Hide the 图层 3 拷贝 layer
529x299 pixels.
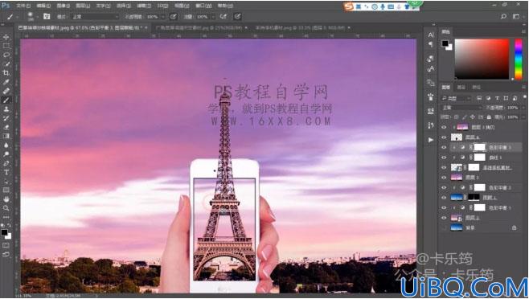click(x=444, y=127)
